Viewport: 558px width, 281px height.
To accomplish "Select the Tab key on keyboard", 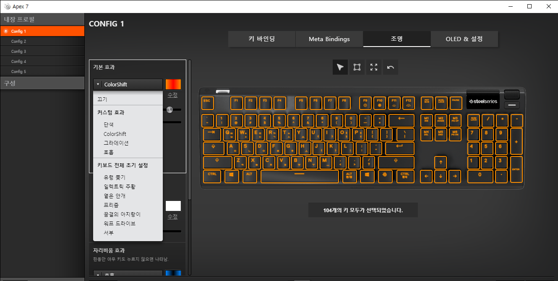I will click(x=212, y=135).
